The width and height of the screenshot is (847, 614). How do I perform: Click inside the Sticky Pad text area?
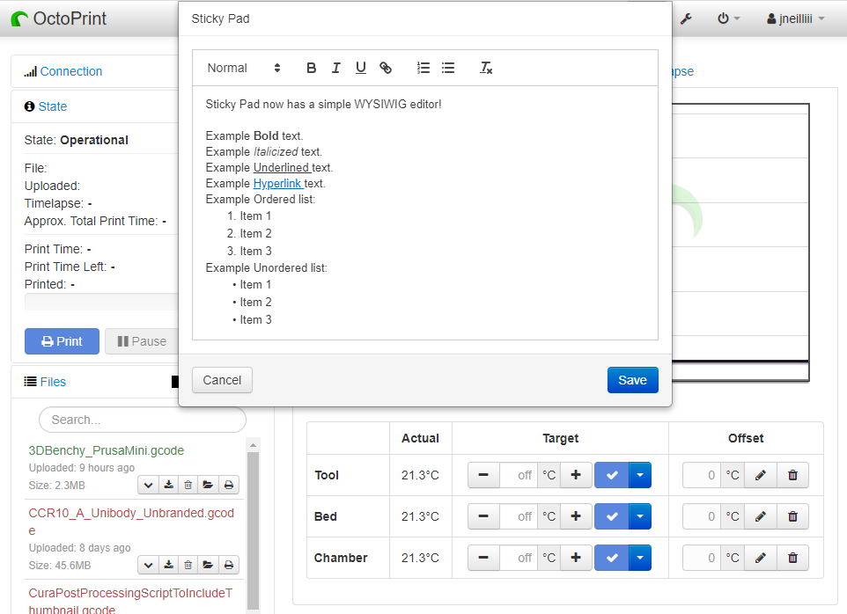[425, 213]
